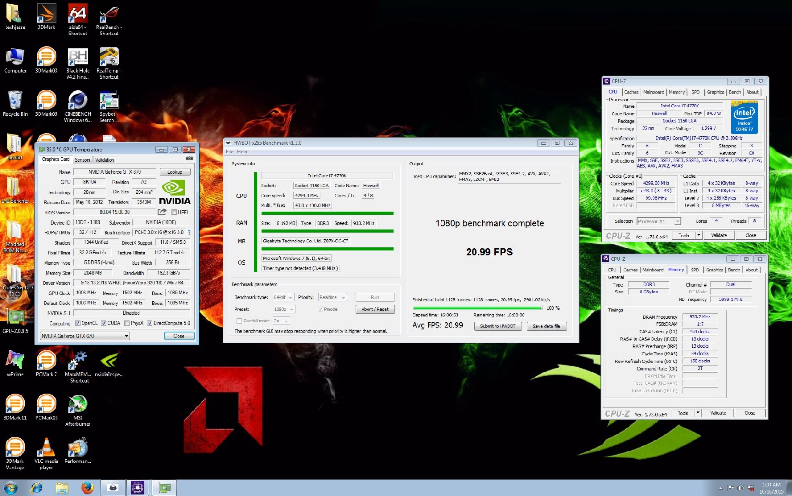The height and width of the screenshot is (496, 792).
Task: Open the Preset 1080p dropdown
Action: (x=283, y=310)
